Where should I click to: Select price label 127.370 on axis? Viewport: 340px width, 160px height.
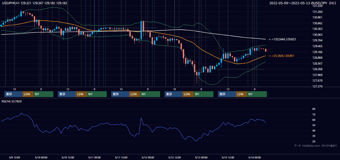click(317, 86)
